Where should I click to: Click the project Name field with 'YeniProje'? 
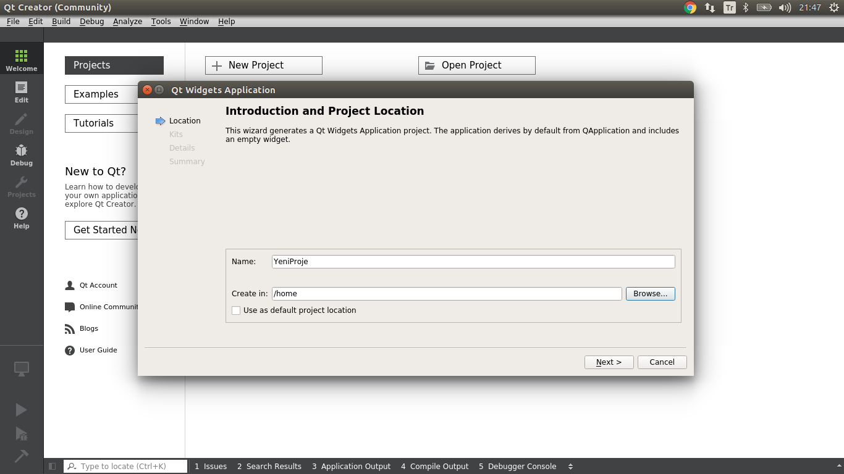point(473,262)
